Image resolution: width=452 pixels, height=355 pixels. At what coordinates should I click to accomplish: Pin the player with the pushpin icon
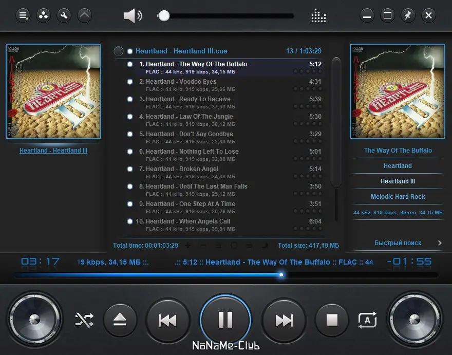pyautogui.click(x=408, y=15)
